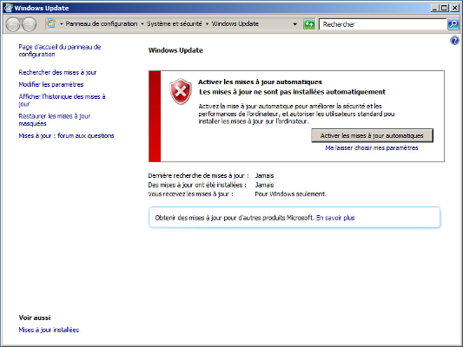This screenshot has height=347, width=463.
Task: Open Restaurer les mises à jour masquées
Action: [55, 120]
